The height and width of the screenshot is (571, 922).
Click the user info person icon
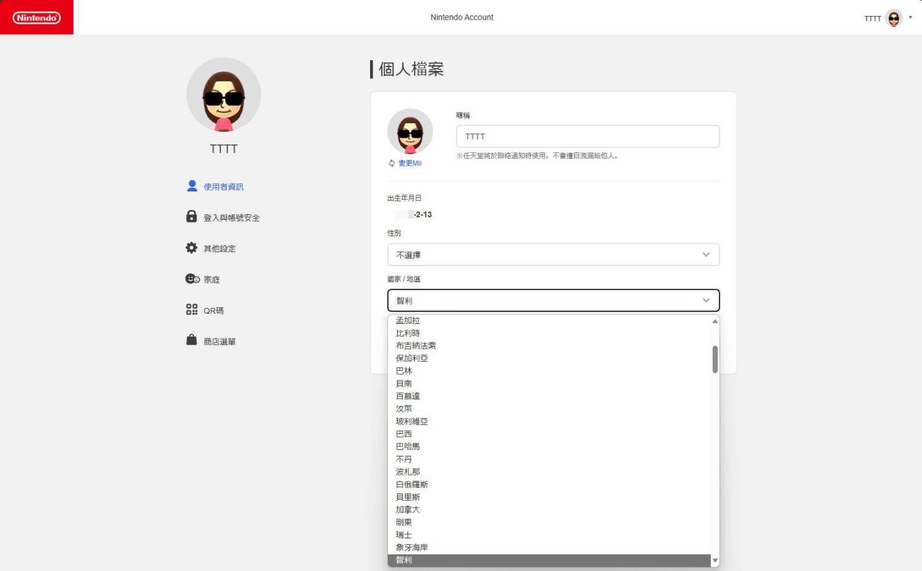pos(191,186)
